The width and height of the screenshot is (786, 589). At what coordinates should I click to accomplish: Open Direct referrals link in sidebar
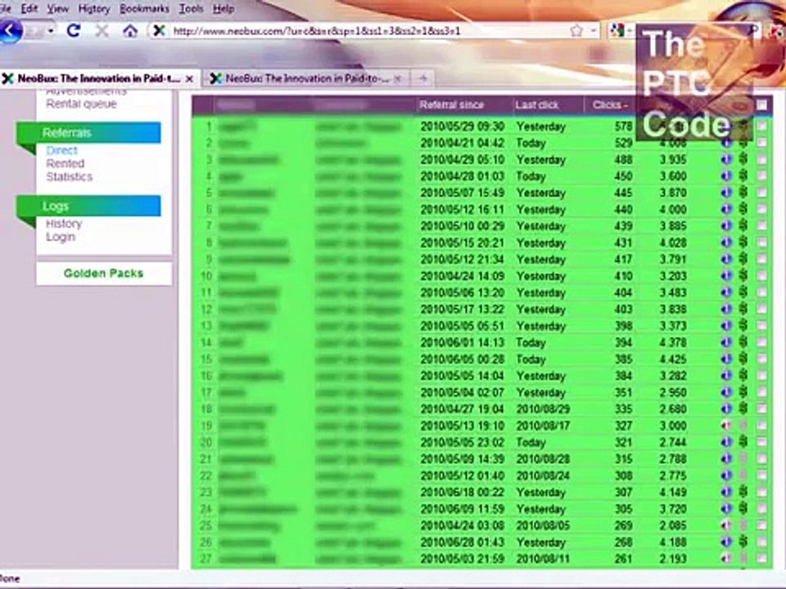tap(61, 151)
